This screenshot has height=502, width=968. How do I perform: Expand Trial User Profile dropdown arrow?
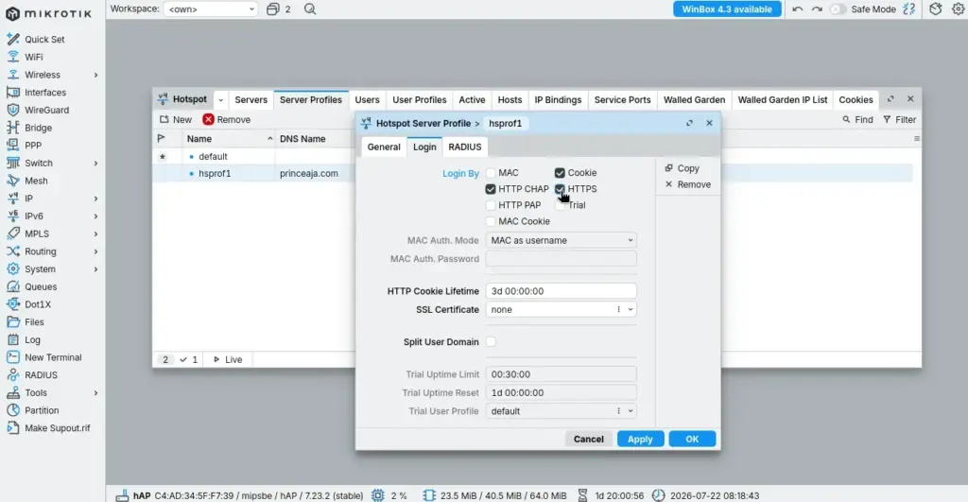[x=631, y=410]
